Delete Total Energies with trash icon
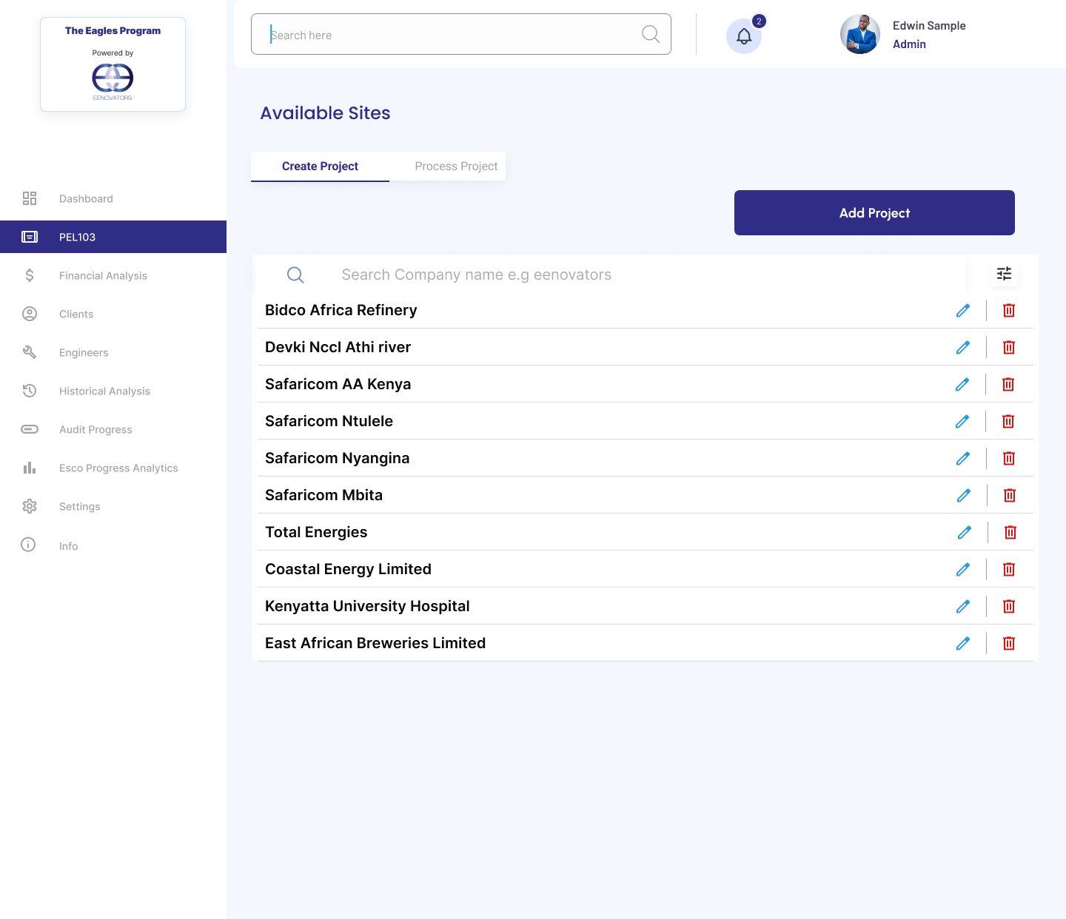 (1010, 532)
